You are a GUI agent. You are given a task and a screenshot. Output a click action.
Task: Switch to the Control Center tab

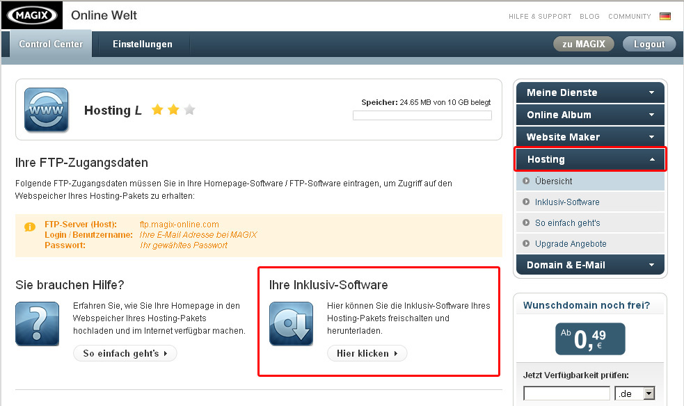(x=51, y=44)
